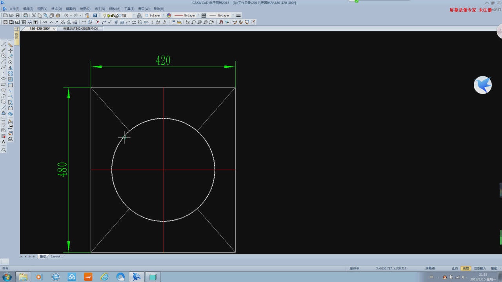Switch to the Layout1 tab

tap(56, 257)
